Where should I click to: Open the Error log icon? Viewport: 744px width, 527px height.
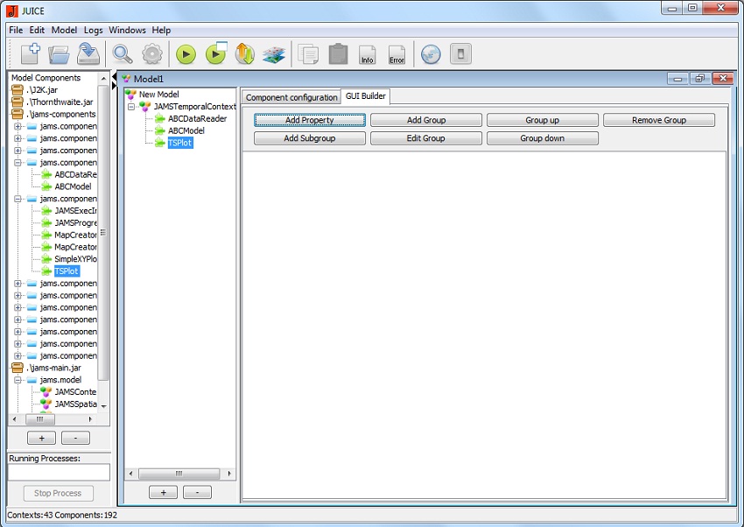[397, 54]
